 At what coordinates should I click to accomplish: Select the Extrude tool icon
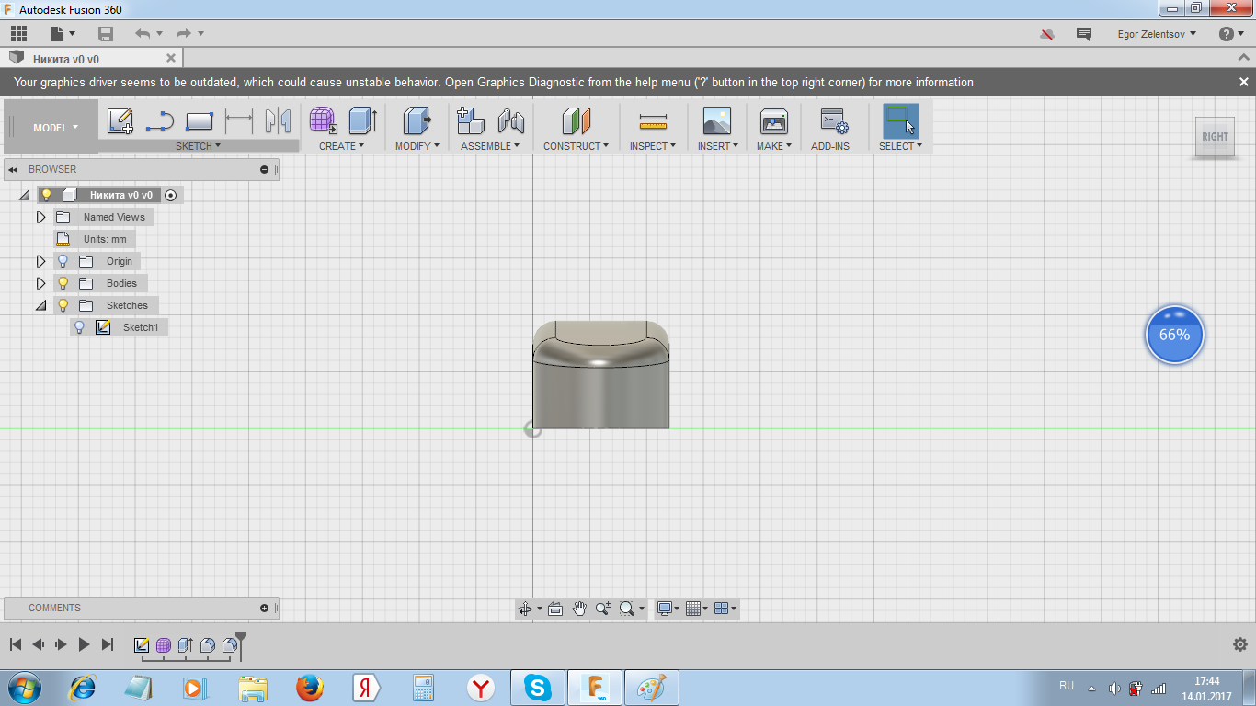363,121
